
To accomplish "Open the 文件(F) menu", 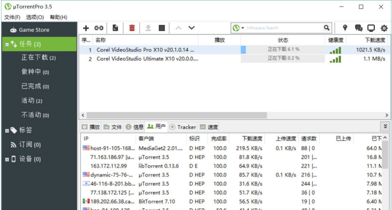I will pyautogui.click(x=12, y=17).
